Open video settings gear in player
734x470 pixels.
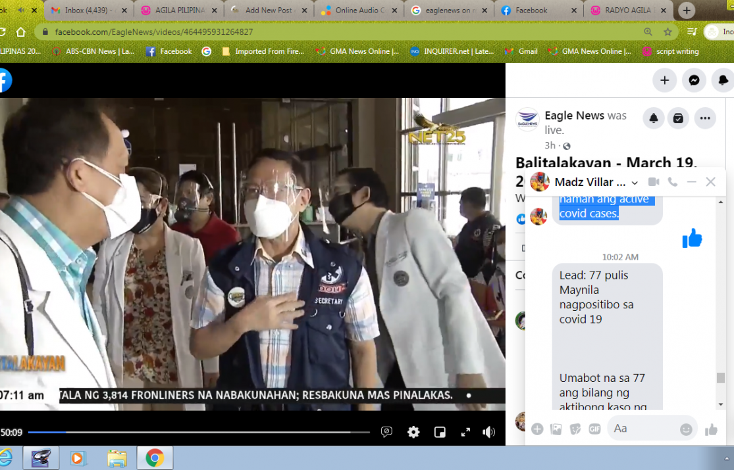tap(413, 432)
